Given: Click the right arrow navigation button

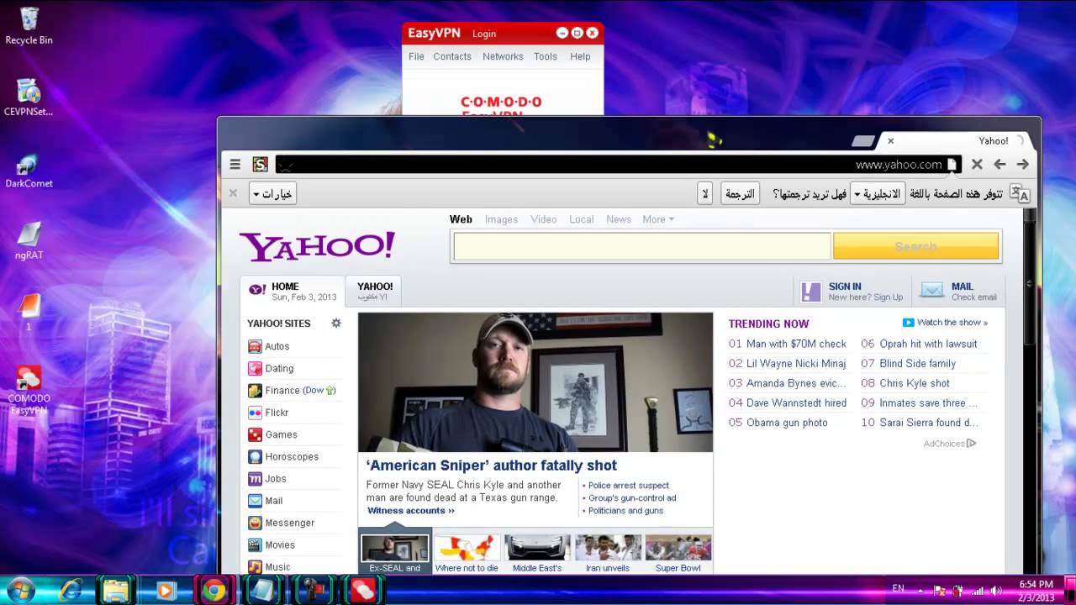Looking at the screenshot, I should point(1022,165).
